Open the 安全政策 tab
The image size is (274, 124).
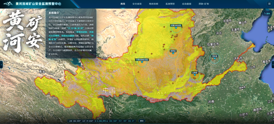(137, 4)
